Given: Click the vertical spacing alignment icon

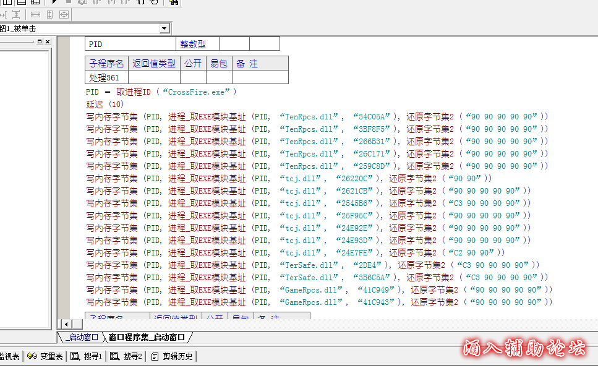Looking at the screenshot, I should 15,14.
